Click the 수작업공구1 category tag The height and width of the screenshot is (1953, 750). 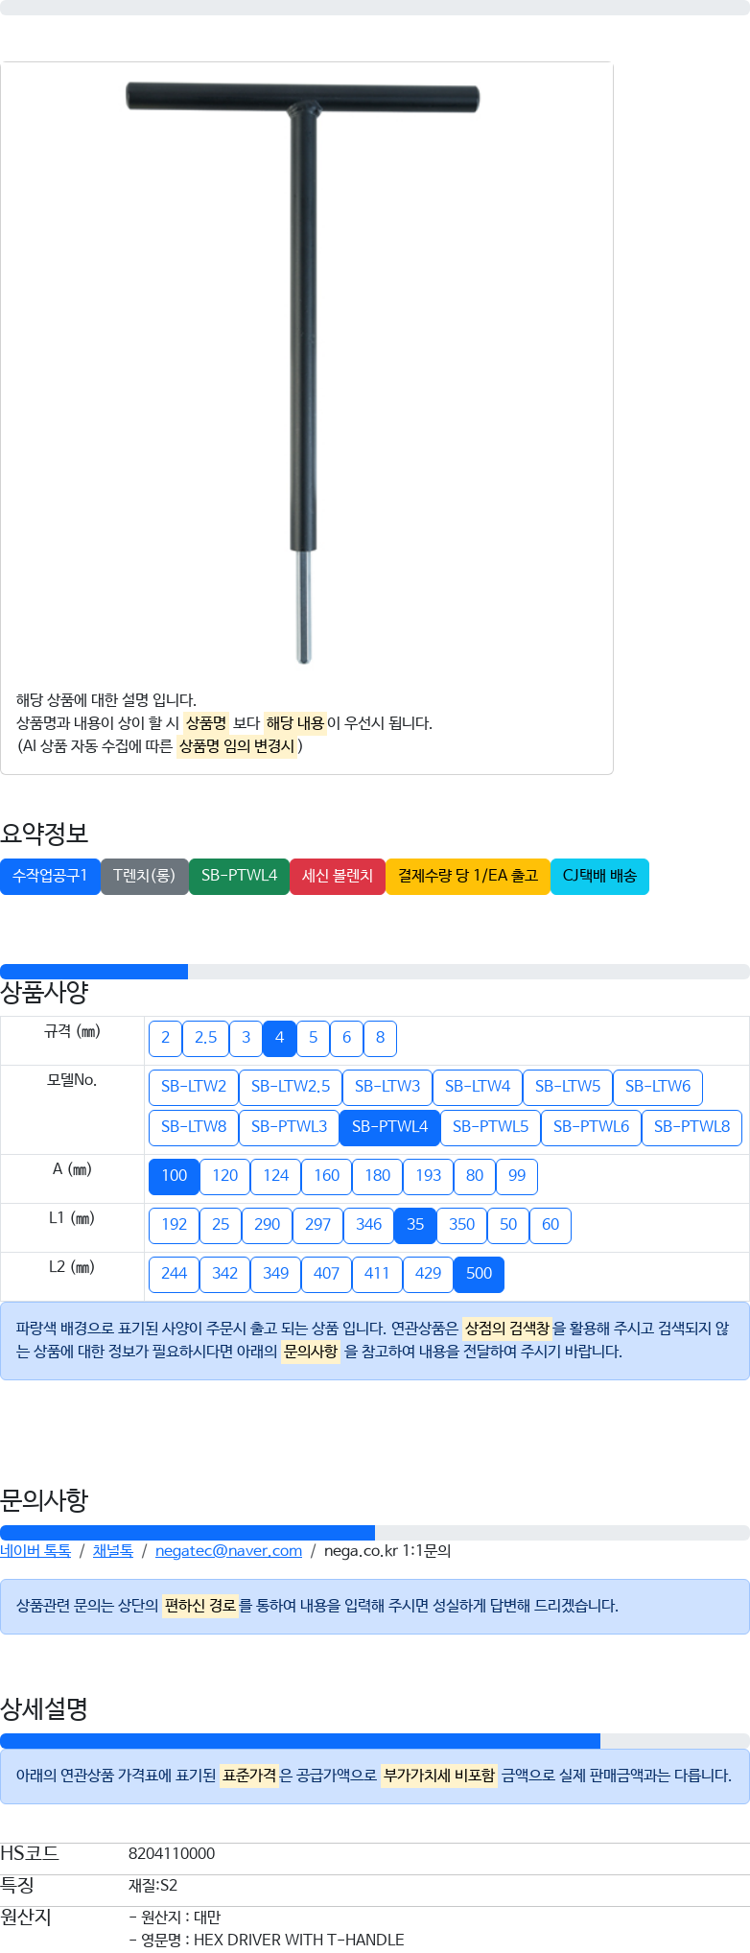[x=50, y=876]
